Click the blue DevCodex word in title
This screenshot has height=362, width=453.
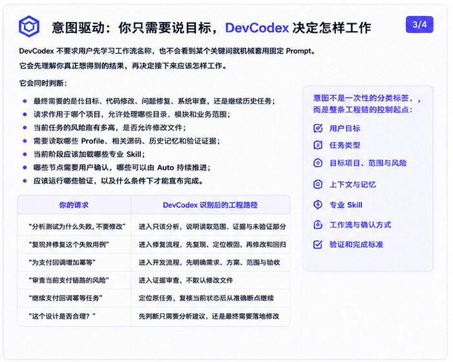tap(257, 28)
